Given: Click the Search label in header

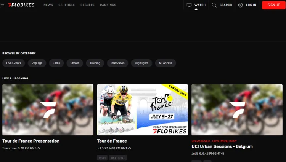Looking at the screenshot, I should click(x=226, y=5).
